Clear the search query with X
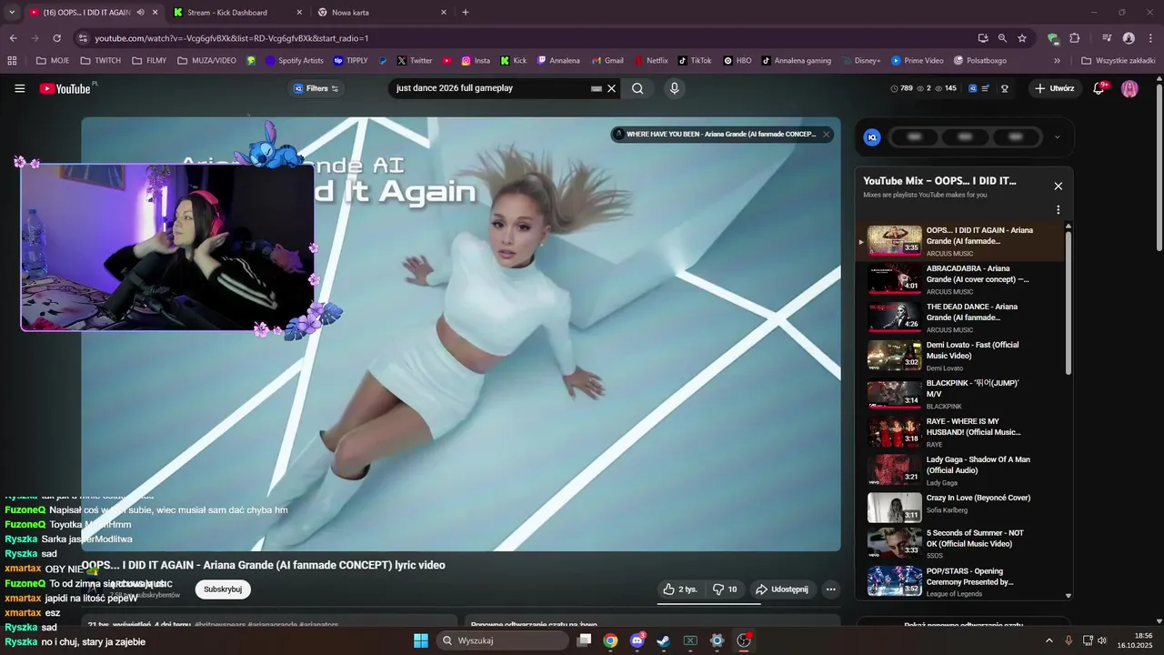This screenshot has width=1164, height=655. point(612,88)
